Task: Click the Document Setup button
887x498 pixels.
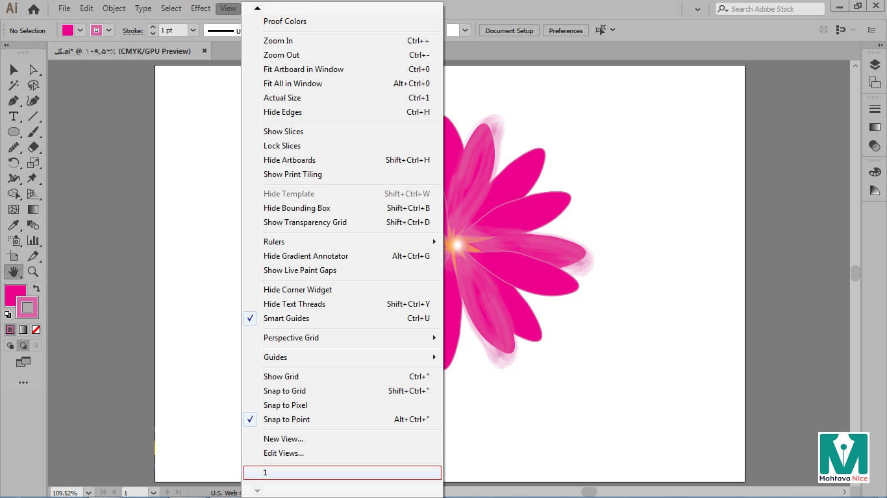Action: pyautogui.click(x=508, y=30)
